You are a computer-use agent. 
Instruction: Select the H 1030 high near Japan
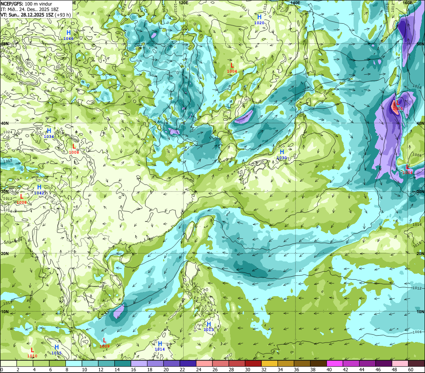click(x=282, y=154)
